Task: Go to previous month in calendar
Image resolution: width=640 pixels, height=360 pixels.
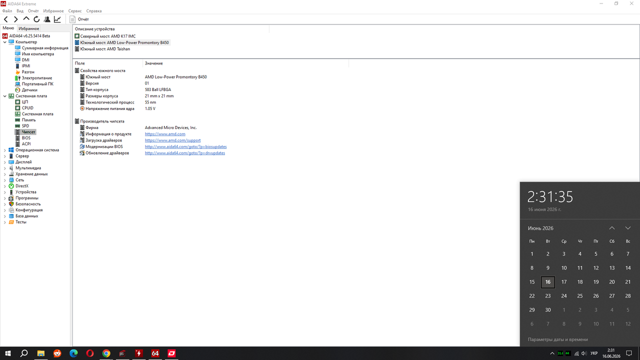Action: (612, 228)
